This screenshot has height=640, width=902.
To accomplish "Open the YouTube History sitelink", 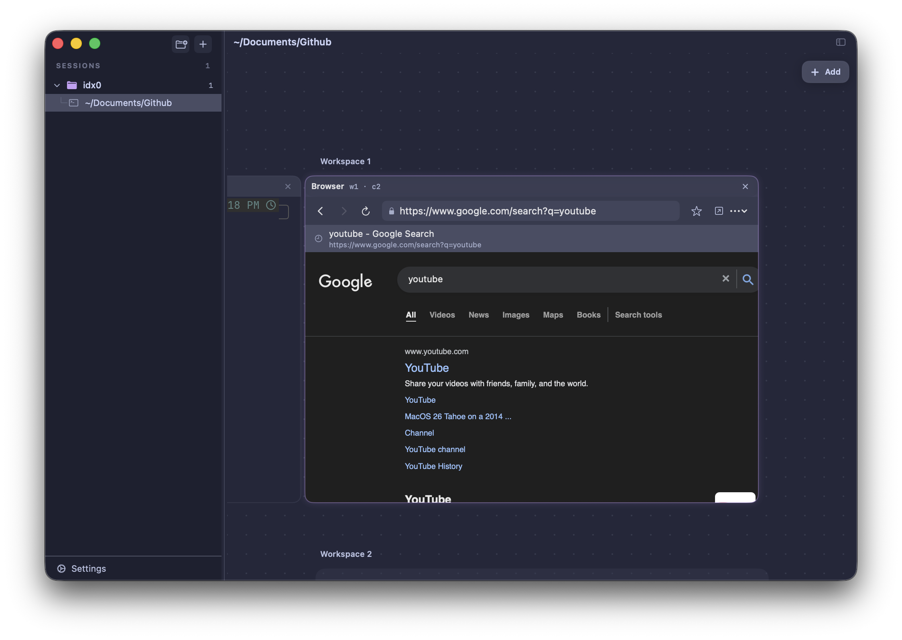I will pos(433,466).
